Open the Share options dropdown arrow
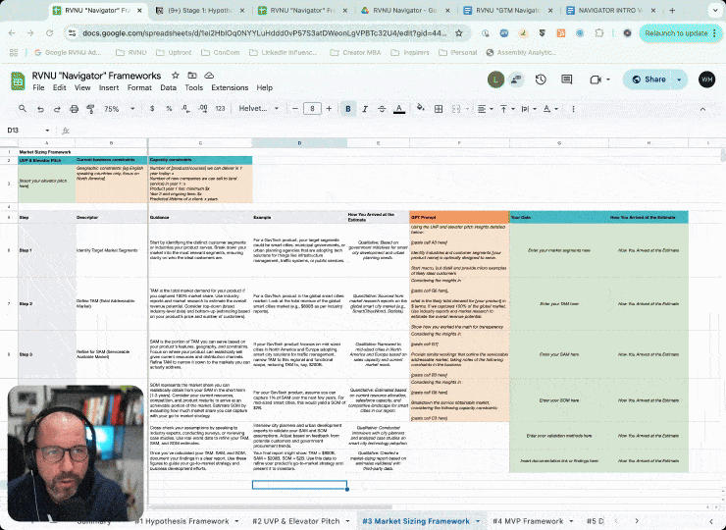This screenshot has width=726, height=530. (x=679, y=79)
